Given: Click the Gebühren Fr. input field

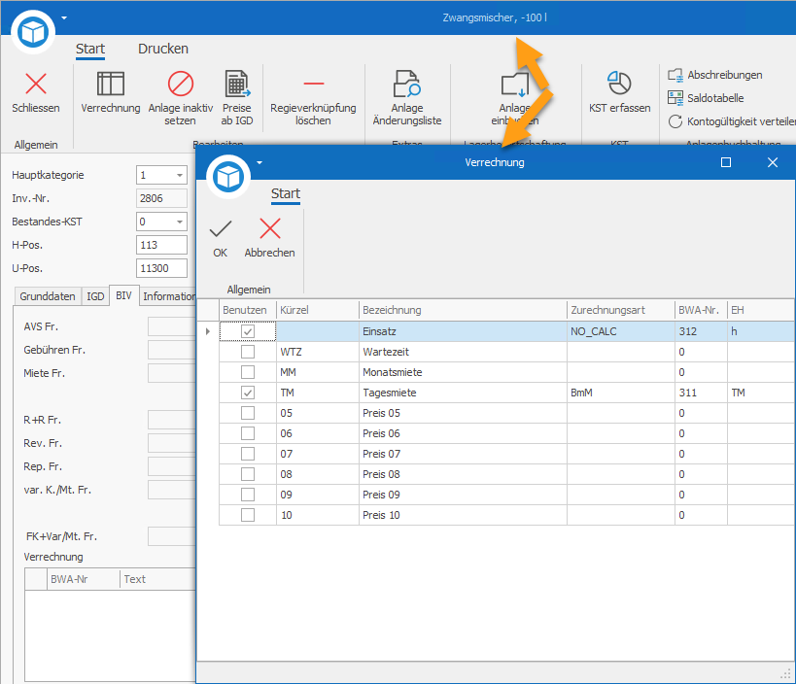Looking at the screenshot, I should point(172,350).
